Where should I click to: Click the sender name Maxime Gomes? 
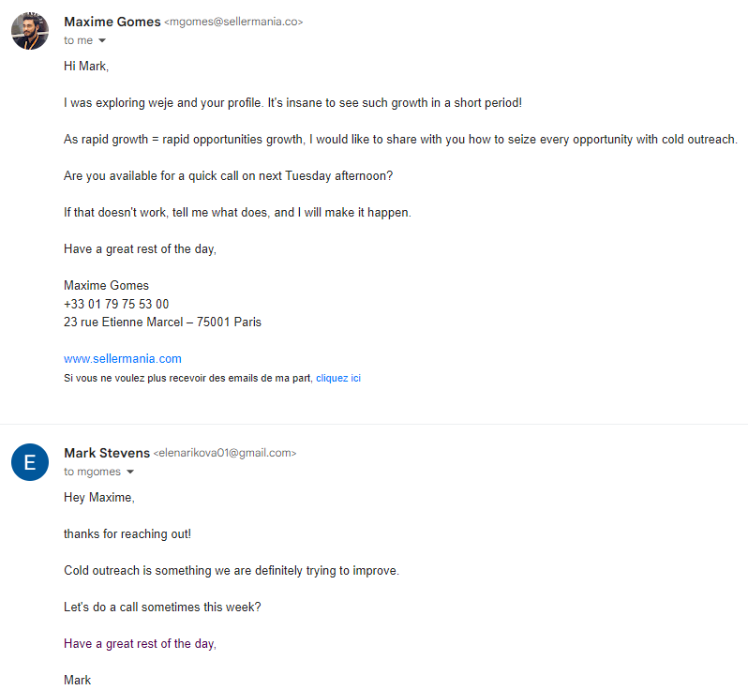pos(112,22)
